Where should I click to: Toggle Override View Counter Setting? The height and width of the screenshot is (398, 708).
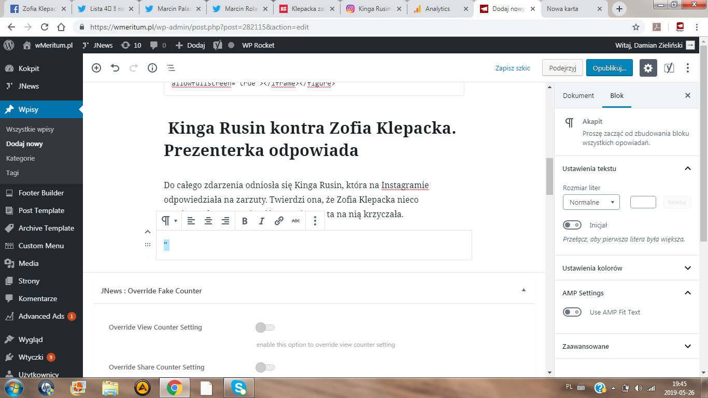tap(265, 328)
